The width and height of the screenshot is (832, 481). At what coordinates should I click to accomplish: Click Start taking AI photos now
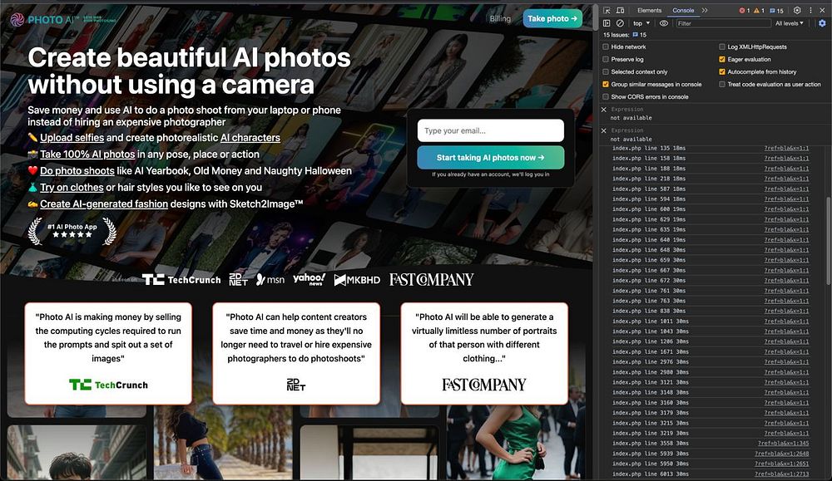click(490, 157)
